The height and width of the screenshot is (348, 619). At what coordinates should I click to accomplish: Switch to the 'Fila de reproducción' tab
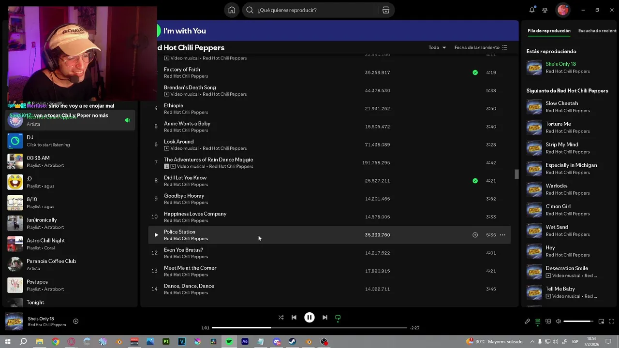click(549, 30)
